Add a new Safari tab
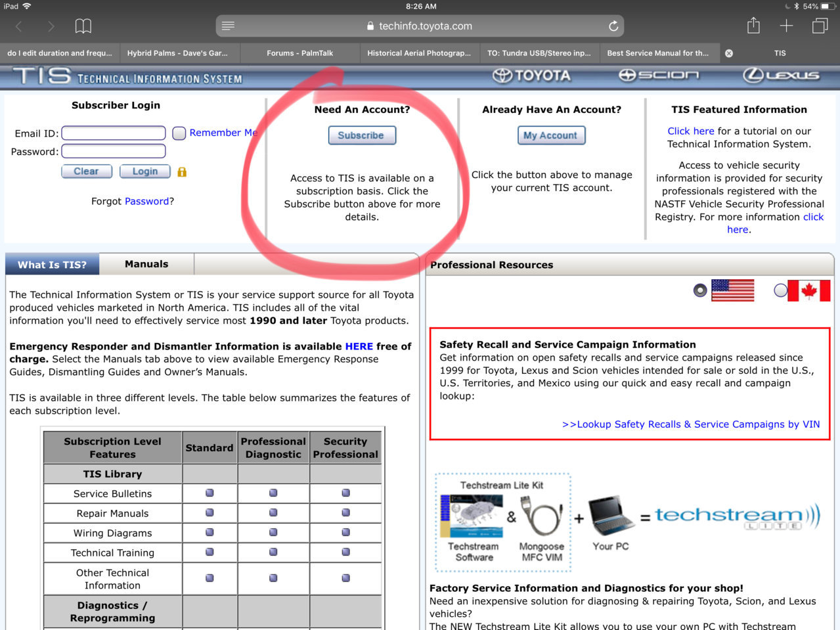 coord(786,26)
